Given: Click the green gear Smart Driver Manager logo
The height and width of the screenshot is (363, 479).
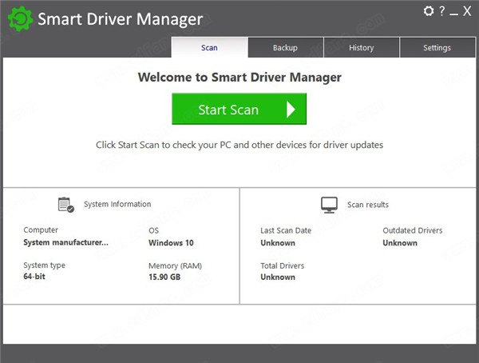Looking at the screenshot, I should click(18, 20).
